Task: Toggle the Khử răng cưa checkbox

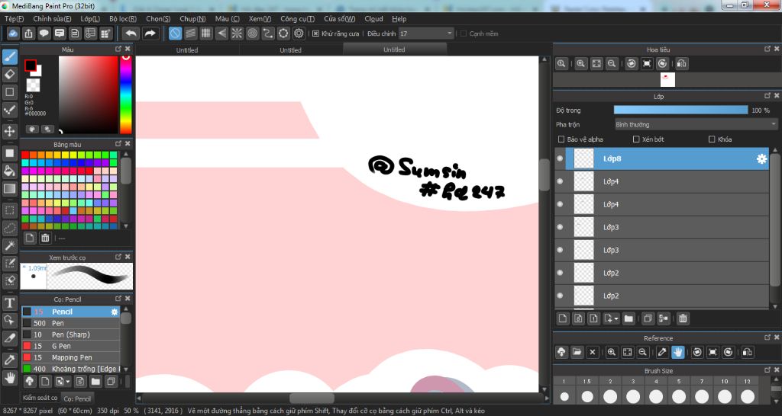Action: [x=315, y=34]
